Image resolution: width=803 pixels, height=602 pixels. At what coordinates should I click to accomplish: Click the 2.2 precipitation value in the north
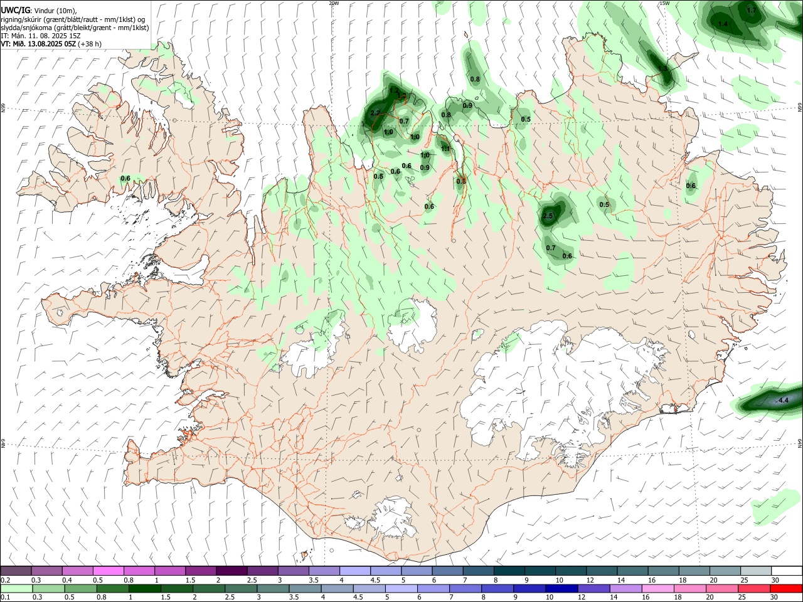coord(375,113)
